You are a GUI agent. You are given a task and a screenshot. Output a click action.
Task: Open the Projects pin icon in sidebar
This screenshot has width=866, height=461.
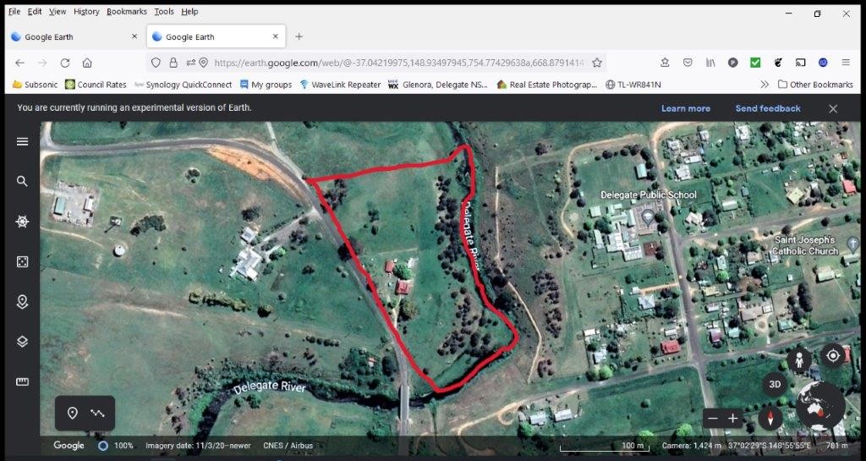coord(22,302)
